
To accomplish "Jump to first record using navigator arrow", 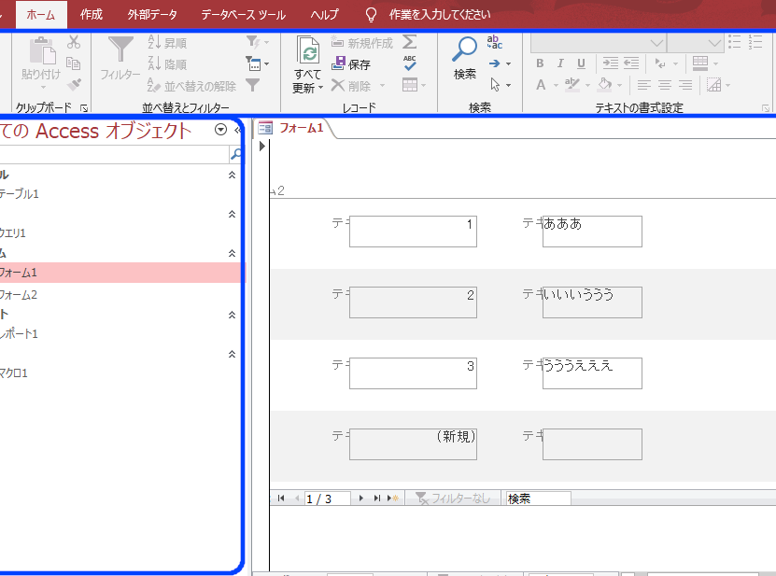I will [x=281, y=499].
